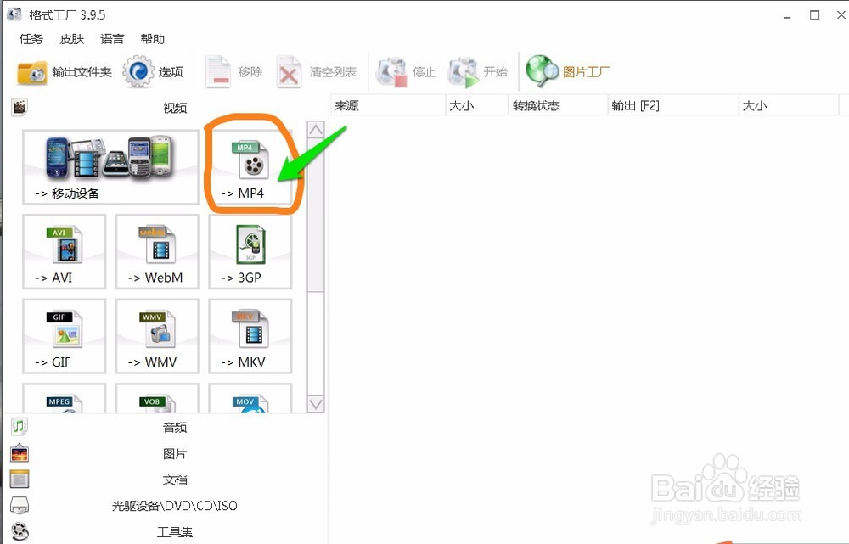The height and width of the screenshot is (544, 849).
Task: Click the 选项 options button
Action: [x=157, y=71]
